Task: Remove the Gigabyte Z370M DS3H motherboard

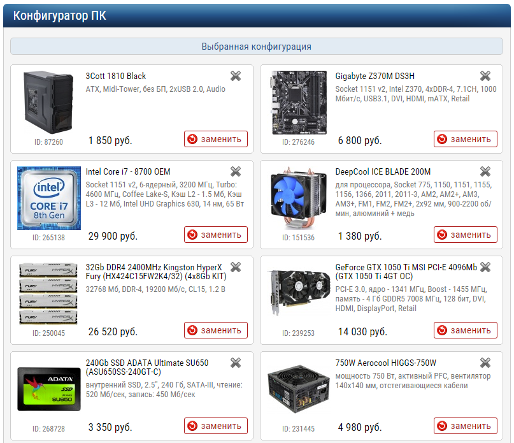Action: tap(485, 76)
